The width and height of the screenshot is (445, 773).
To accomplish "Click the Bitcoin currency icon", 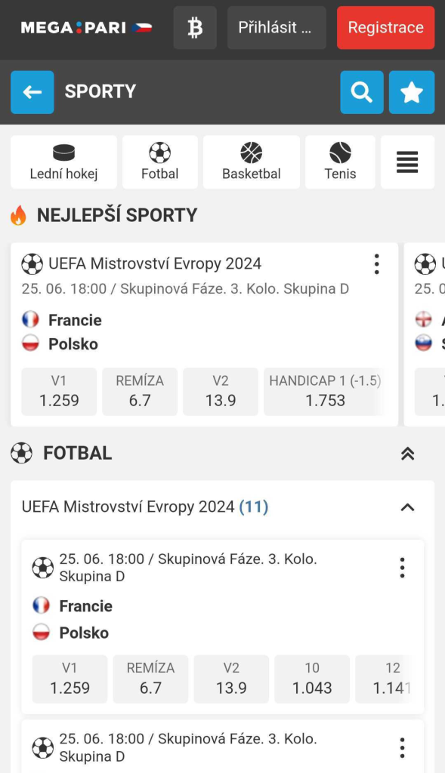I will [194, 27].
